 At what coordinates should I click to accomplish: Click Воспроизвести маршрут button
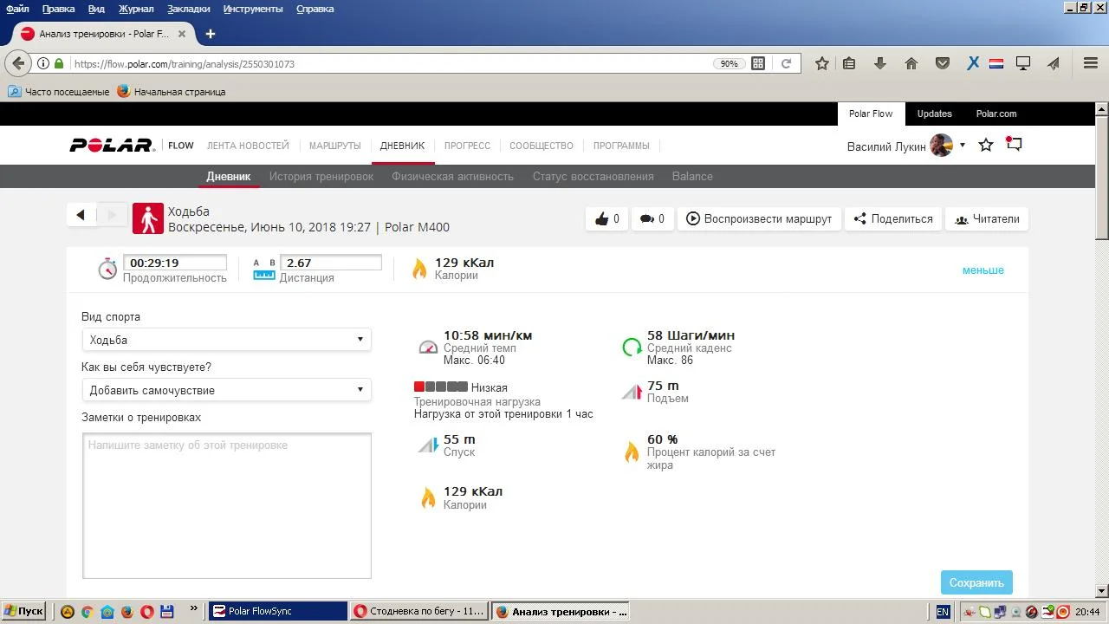point(759,219)
